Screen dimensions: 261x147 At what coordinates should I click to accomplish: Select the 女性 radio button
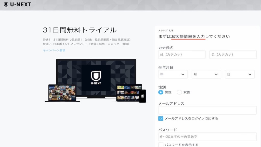click(179, 92)
